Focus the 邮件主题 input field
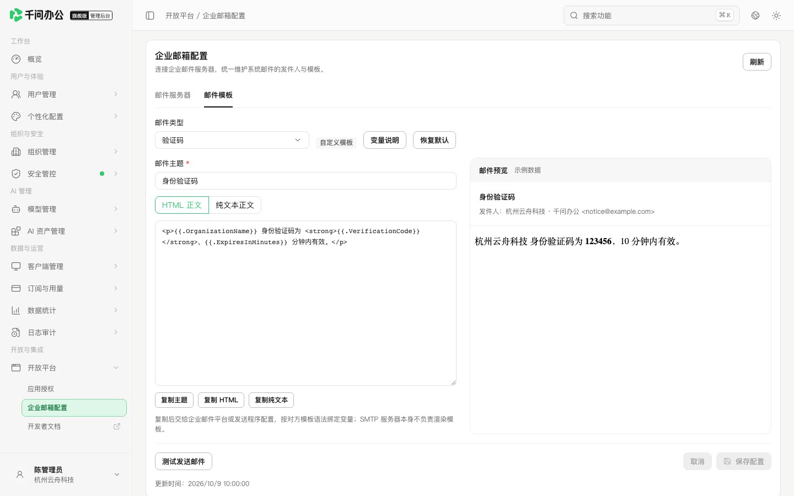Screen dimensions: 794x496 click(305, 181)
